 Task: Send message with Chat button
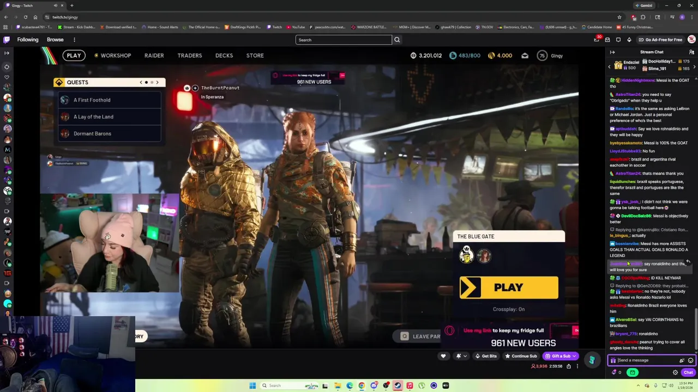688,372
